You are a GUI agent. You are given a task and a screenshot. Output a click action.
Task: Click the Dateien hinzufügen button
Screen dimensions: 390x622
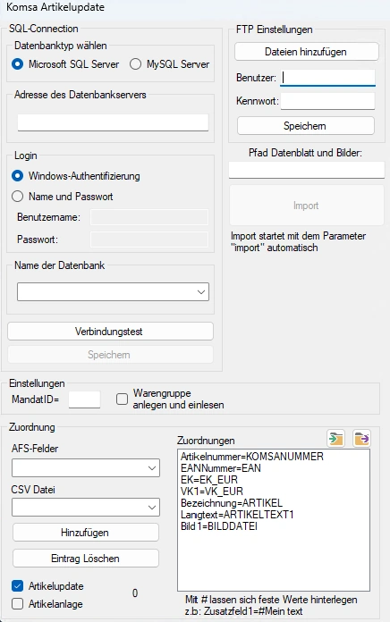[306, 52]
